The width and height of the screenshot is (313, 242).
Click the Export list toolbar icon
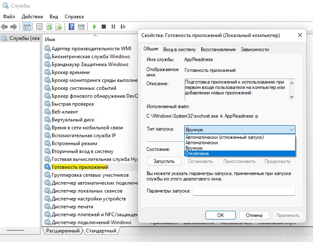tap(59, 27)
